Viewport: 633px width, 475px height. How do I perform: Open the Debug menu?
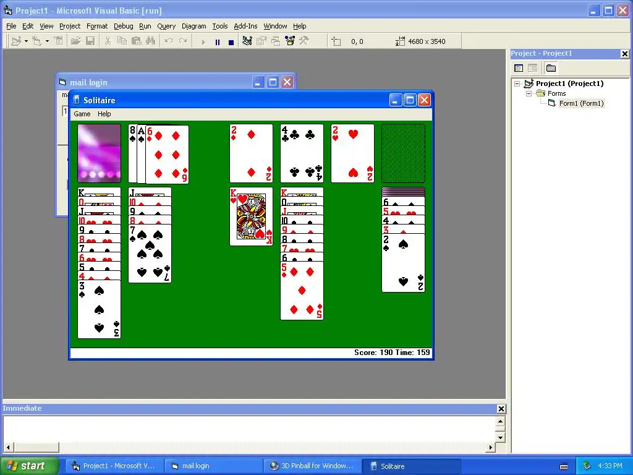[123, 26]
